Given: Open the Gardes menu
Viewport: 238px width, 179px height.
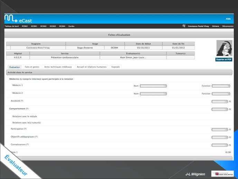Looking at the screenshot, I should 72,26.
